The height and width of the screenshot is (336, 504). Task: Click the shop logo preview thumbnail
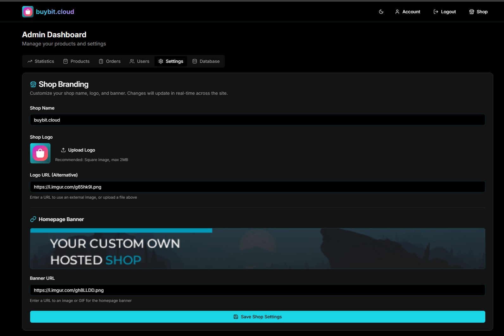(40, 153)
